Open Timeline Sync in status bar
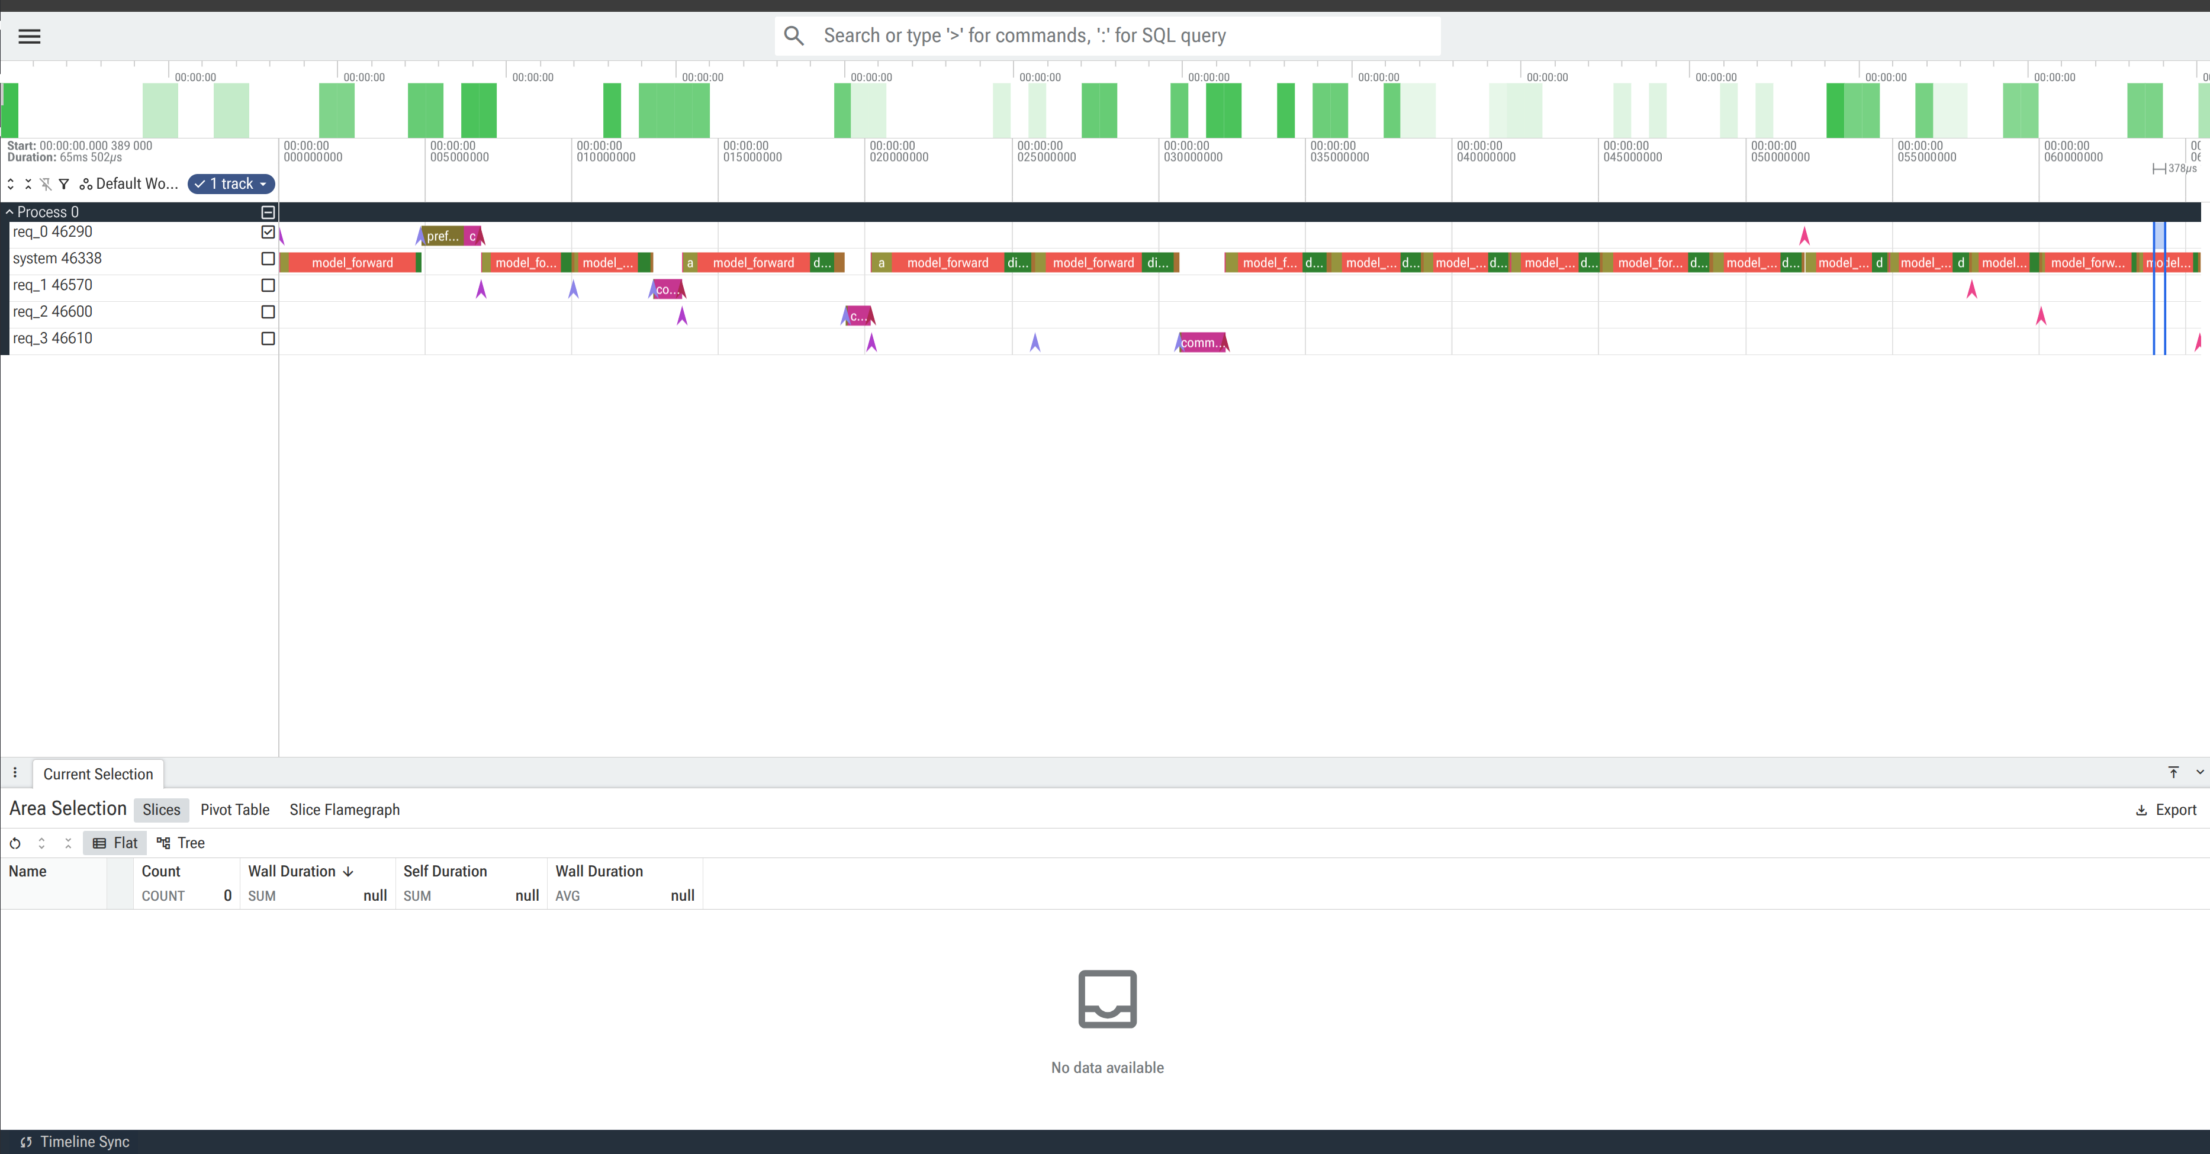 [75, 1142]
